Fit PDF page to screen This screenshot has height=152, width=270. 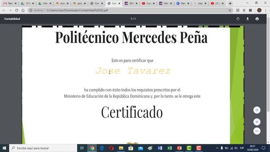pos(257,110)
